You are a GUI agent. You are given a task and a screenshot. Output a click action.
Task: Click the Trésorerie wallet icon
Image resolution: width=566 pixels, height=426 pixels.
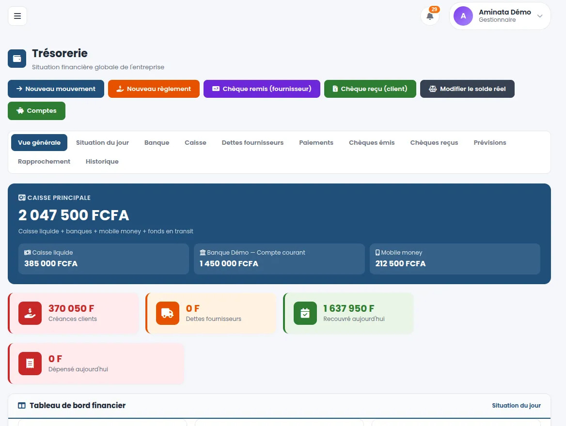pyautogui.click(x=17, y=59)
